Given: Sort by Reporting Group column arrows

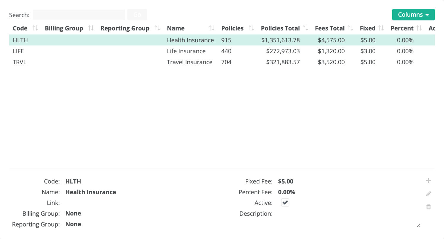Looking at the screenshot, I should coord(157,28).
